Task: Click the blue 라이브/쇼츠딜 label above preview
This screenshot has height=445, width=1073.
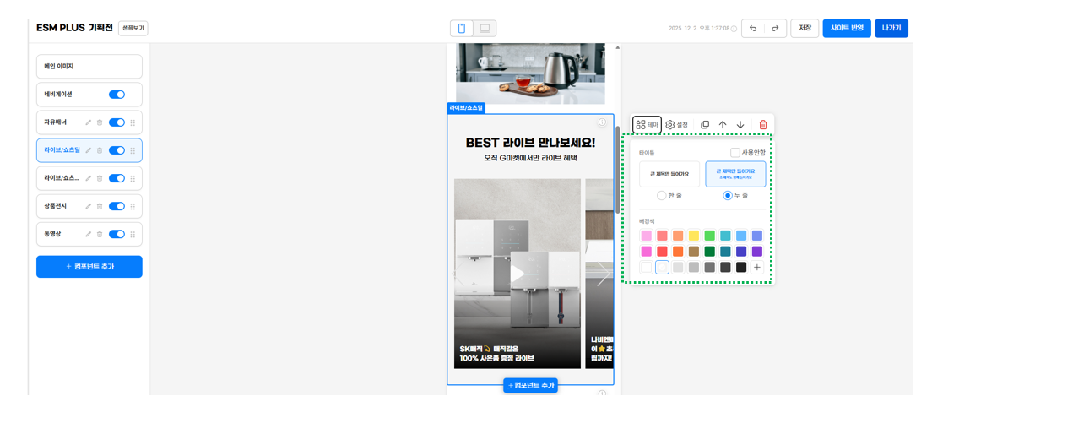Action: coord(466,108)
